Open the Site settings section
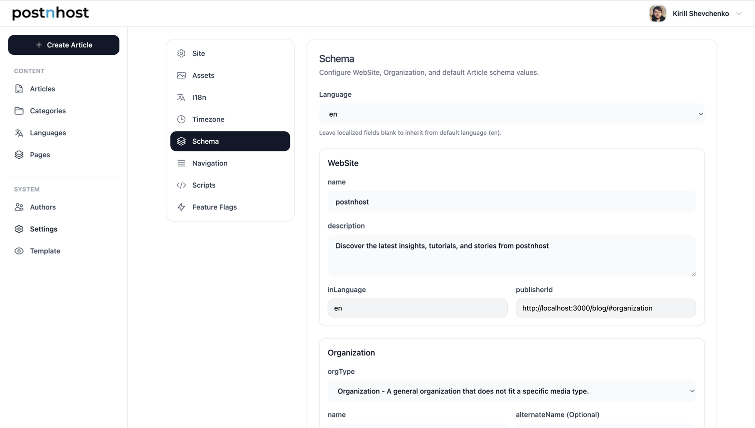Image resolution: width=755 pixels, height=428 pixels. pos(230,53)
